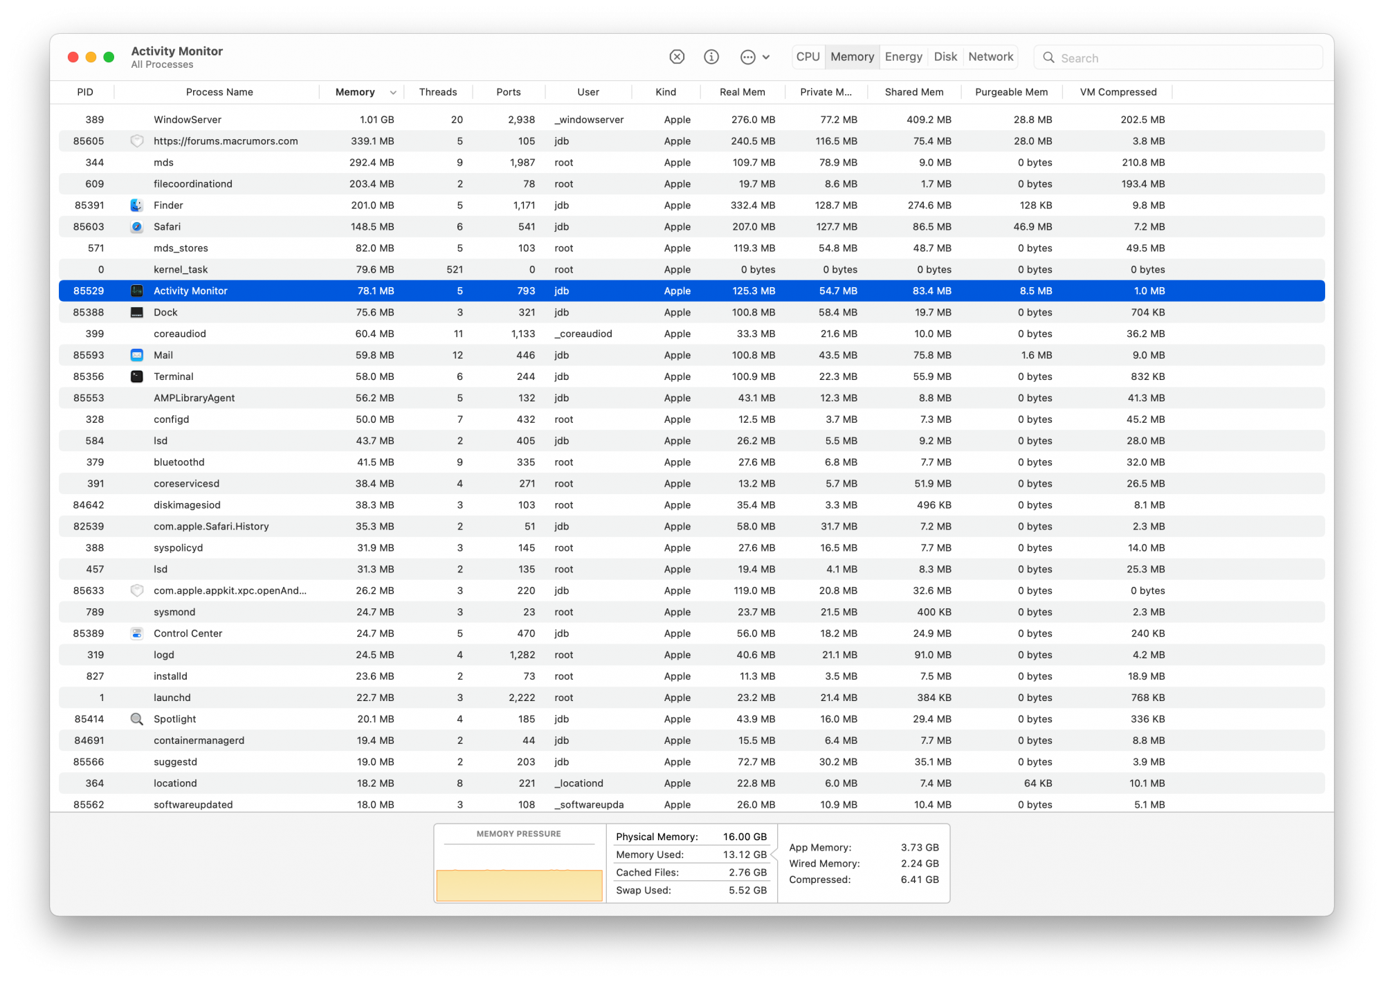Click the Activity Monitor row icon
The width and height of the screenshot is (1384, 982).
(136, 291)
